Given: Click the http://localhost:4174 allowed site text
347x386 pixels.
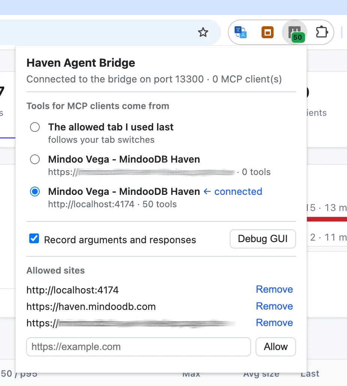Looking at the screenshot, I should pyautogui.click(x=73, y=290).
